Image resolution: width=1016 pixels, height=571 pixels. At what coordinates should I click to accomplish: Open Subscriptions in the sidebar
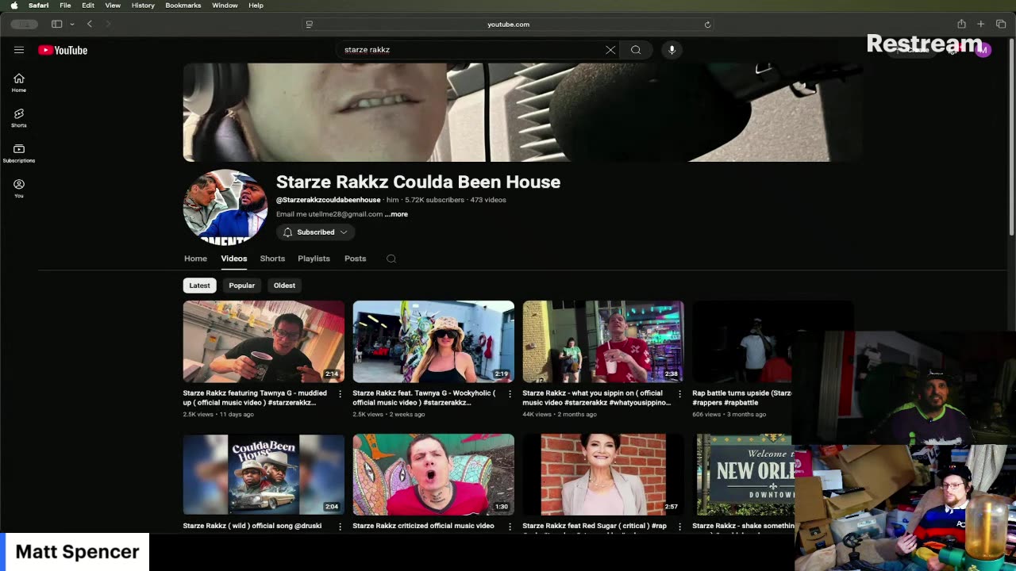tap(19, 153)
